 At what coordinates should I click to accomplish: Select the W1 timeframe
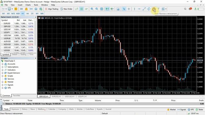coord(37,13)
